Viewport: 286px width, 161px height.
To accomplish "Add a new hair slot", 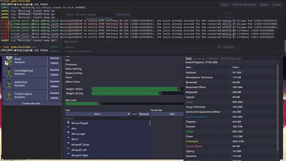I will point(134,114).
